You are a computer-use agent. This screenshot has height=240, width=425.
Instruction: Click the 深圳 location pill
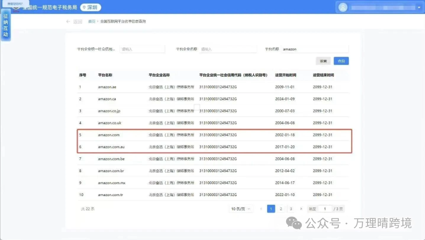coord(91,7)
